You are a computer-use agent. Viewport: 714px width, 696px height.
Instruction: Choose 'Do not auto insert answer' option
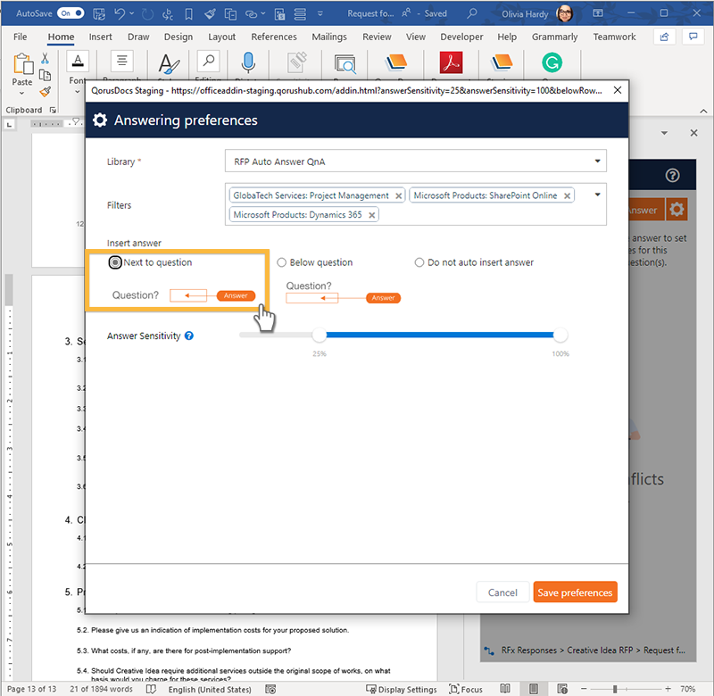tap(419, 262)
